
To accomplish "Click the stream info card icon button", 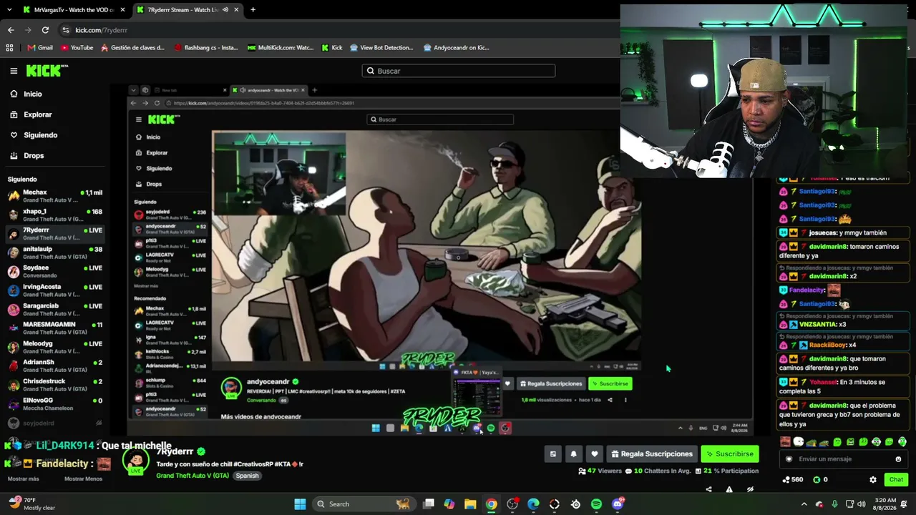I will (552, 453).
